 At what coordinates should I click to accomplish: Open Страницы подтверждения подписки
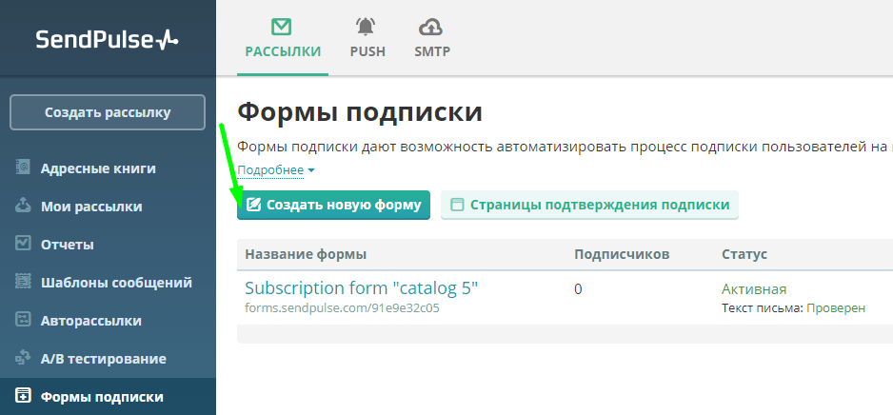click(589, 205)
